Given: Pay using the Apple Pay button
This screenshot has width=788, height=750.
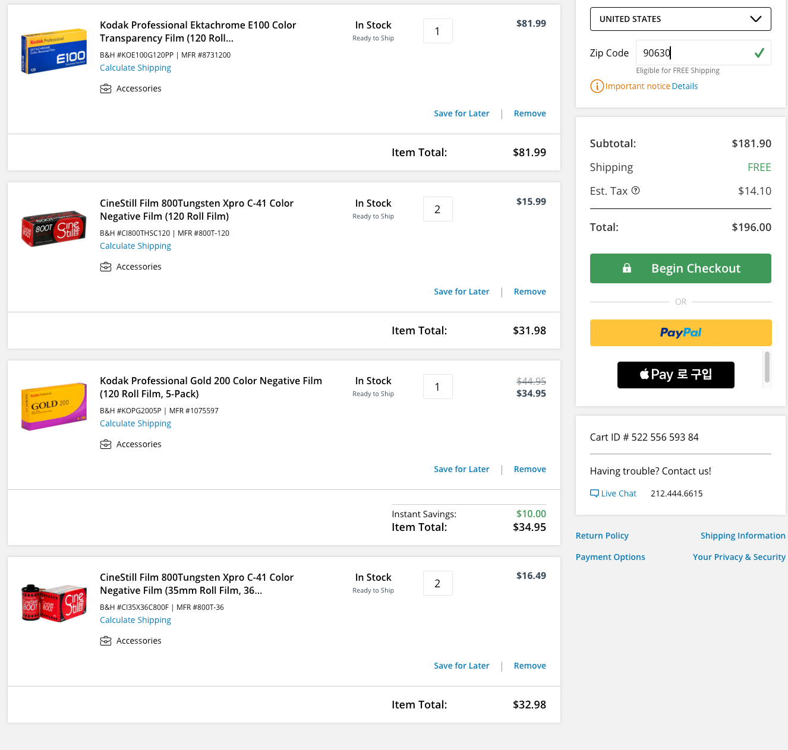Looking at the screenshot, I should pos(676,375).
